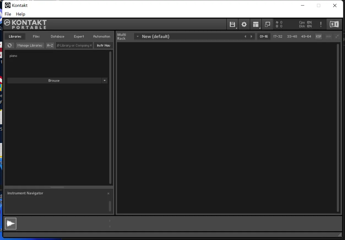Screen dimensions: 345x240
Task: Go to next multi with right arrow
Action: tap(251, 36)
